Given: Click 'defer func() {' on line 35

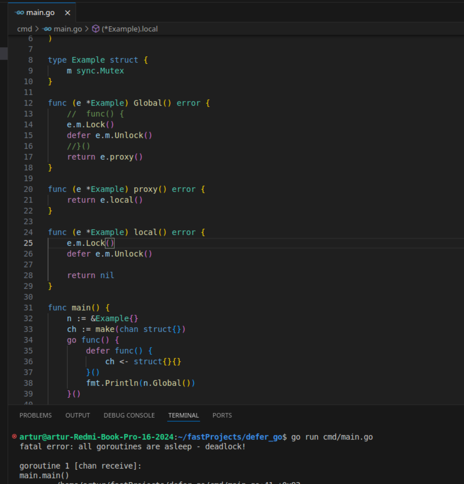Looking at the screenshot, I should pyautogui.click(x=119, y=351).
